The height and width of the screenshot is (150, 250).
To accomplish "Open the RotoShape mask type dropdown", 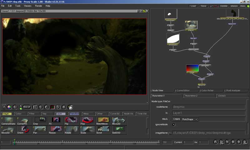I will pyautogui.click(x=190, y=119).
